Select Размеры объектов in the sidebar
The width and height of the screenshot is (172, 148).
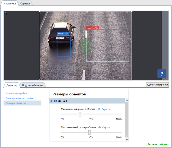tap(16, 103)
